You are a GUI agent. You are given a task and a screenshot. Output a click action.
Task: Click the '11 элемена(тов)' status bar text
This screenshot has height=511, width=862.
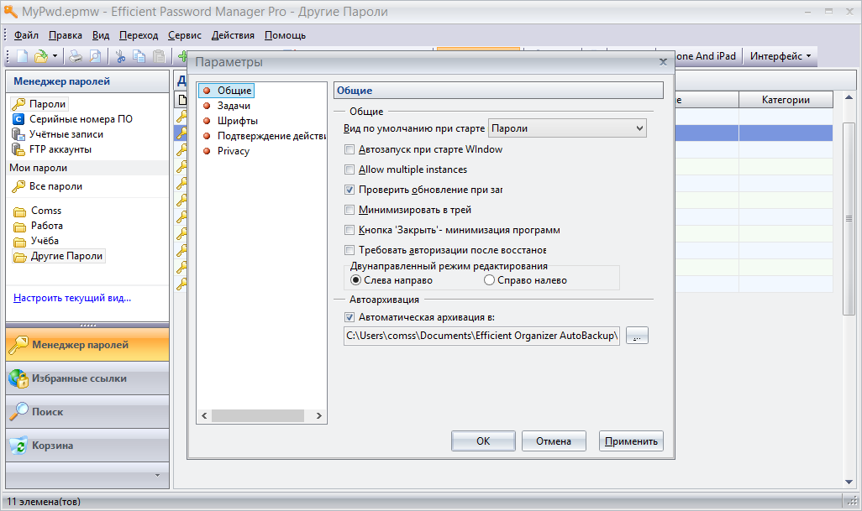(x=44, y=502)
